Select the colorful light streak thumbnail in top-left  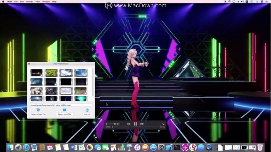pyautogui.click(x=36, y=73)
